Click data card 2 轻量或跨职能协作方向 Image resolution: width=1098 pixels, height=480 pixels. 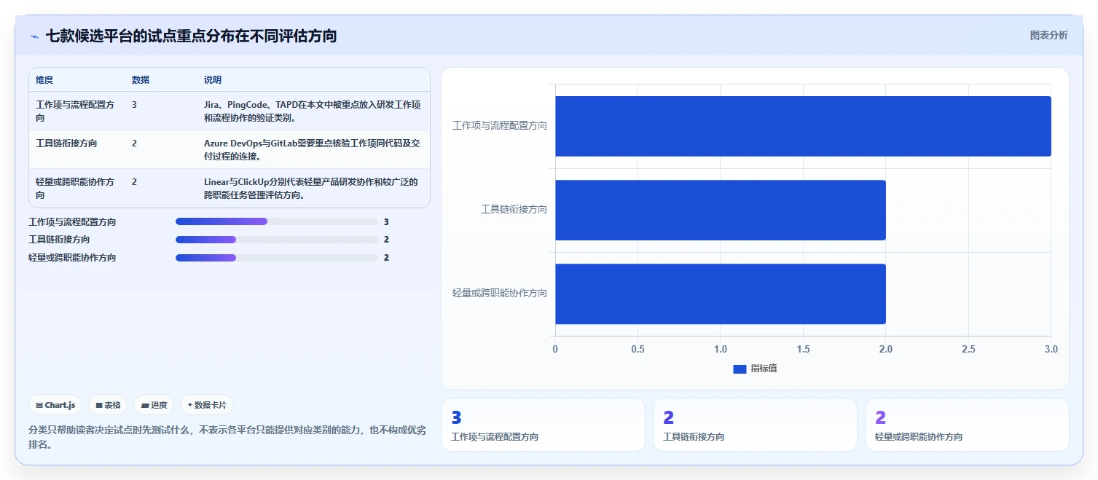(x=967, y=425)
